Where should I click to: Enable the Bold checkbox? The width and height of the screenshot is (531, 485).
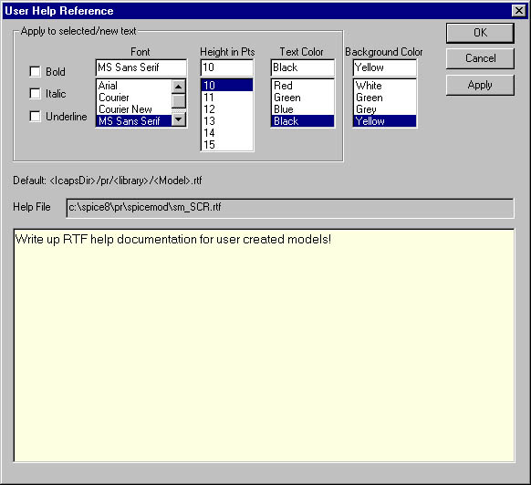point(36,71)
